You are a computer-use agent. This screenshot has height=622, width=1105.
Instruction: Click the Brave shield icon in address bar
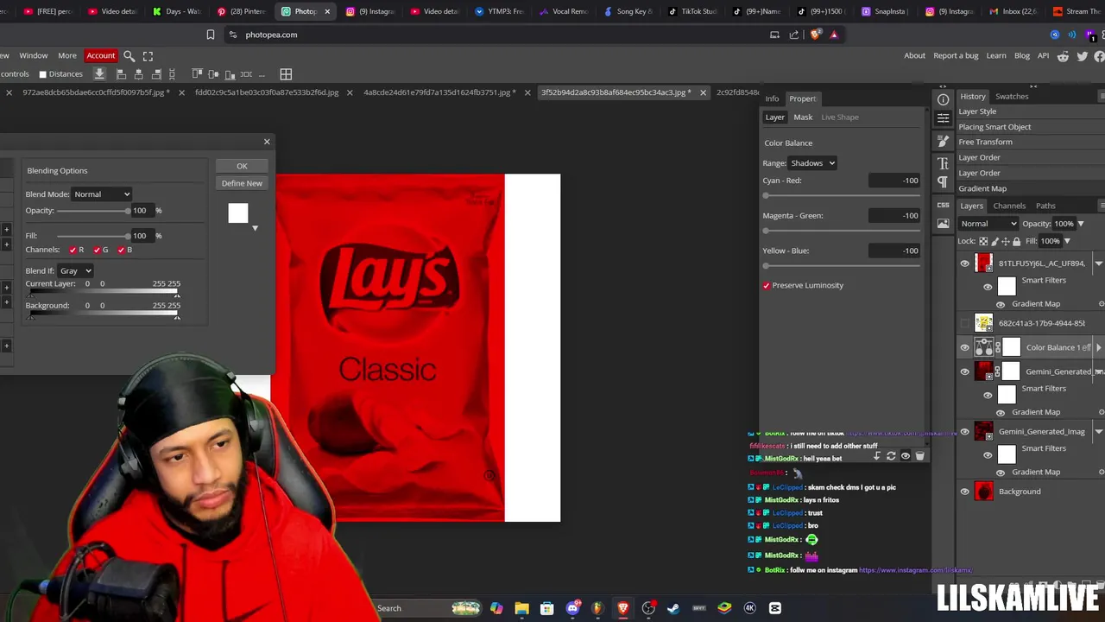815,35
